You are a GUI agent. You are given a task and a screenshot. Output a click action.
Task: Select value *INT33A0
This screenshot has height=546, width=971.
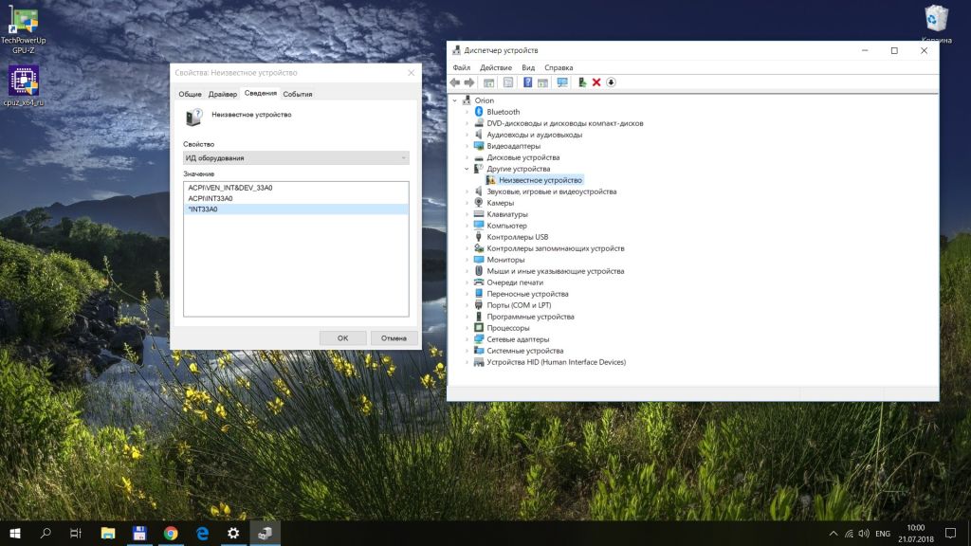[296, 209]
